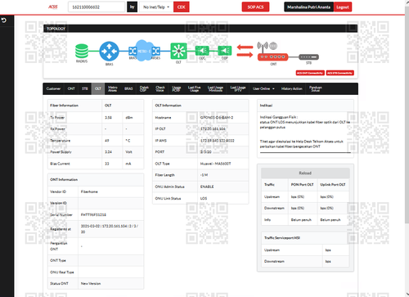Open the Panduan Solusi tab
The image size is (409, 297).
pyautogui.click(x=316, y=88)
